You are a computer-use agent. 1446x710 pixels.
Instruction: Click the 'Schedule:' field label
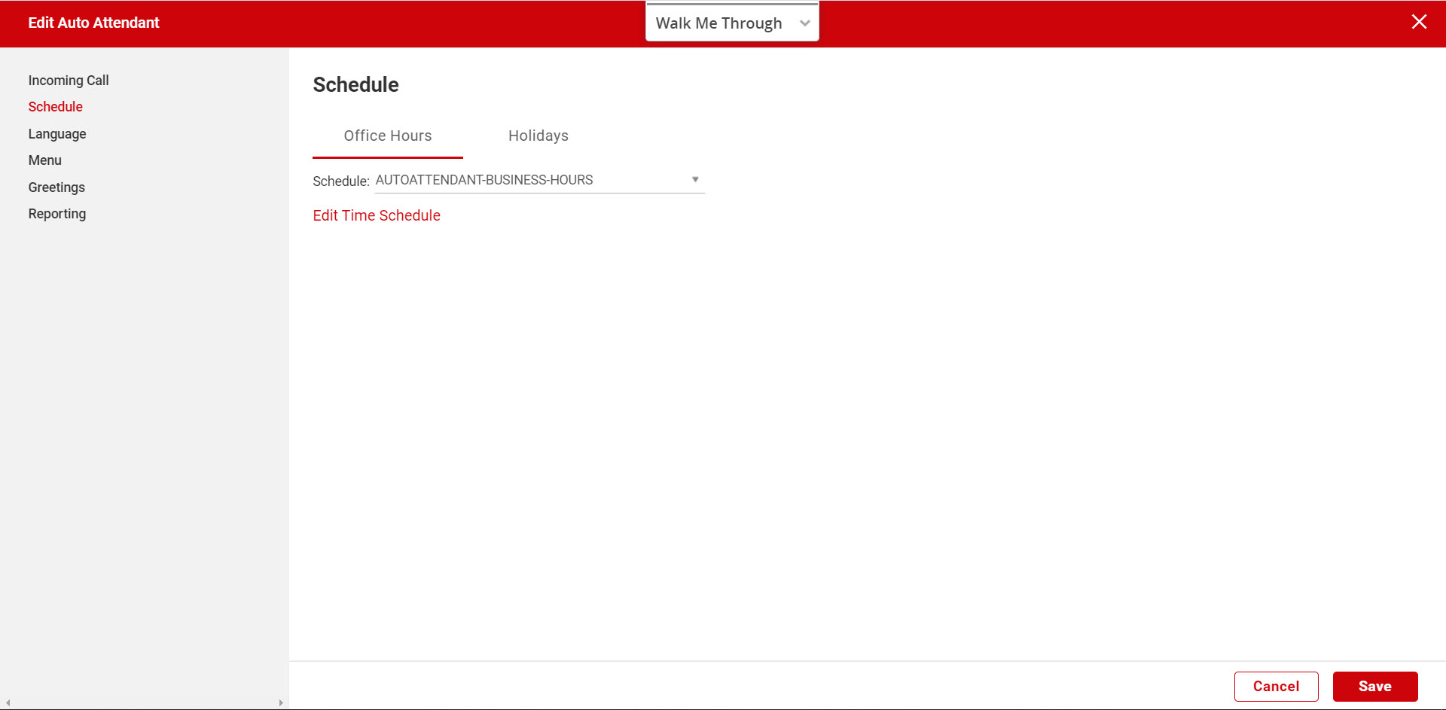coord(341,181)
